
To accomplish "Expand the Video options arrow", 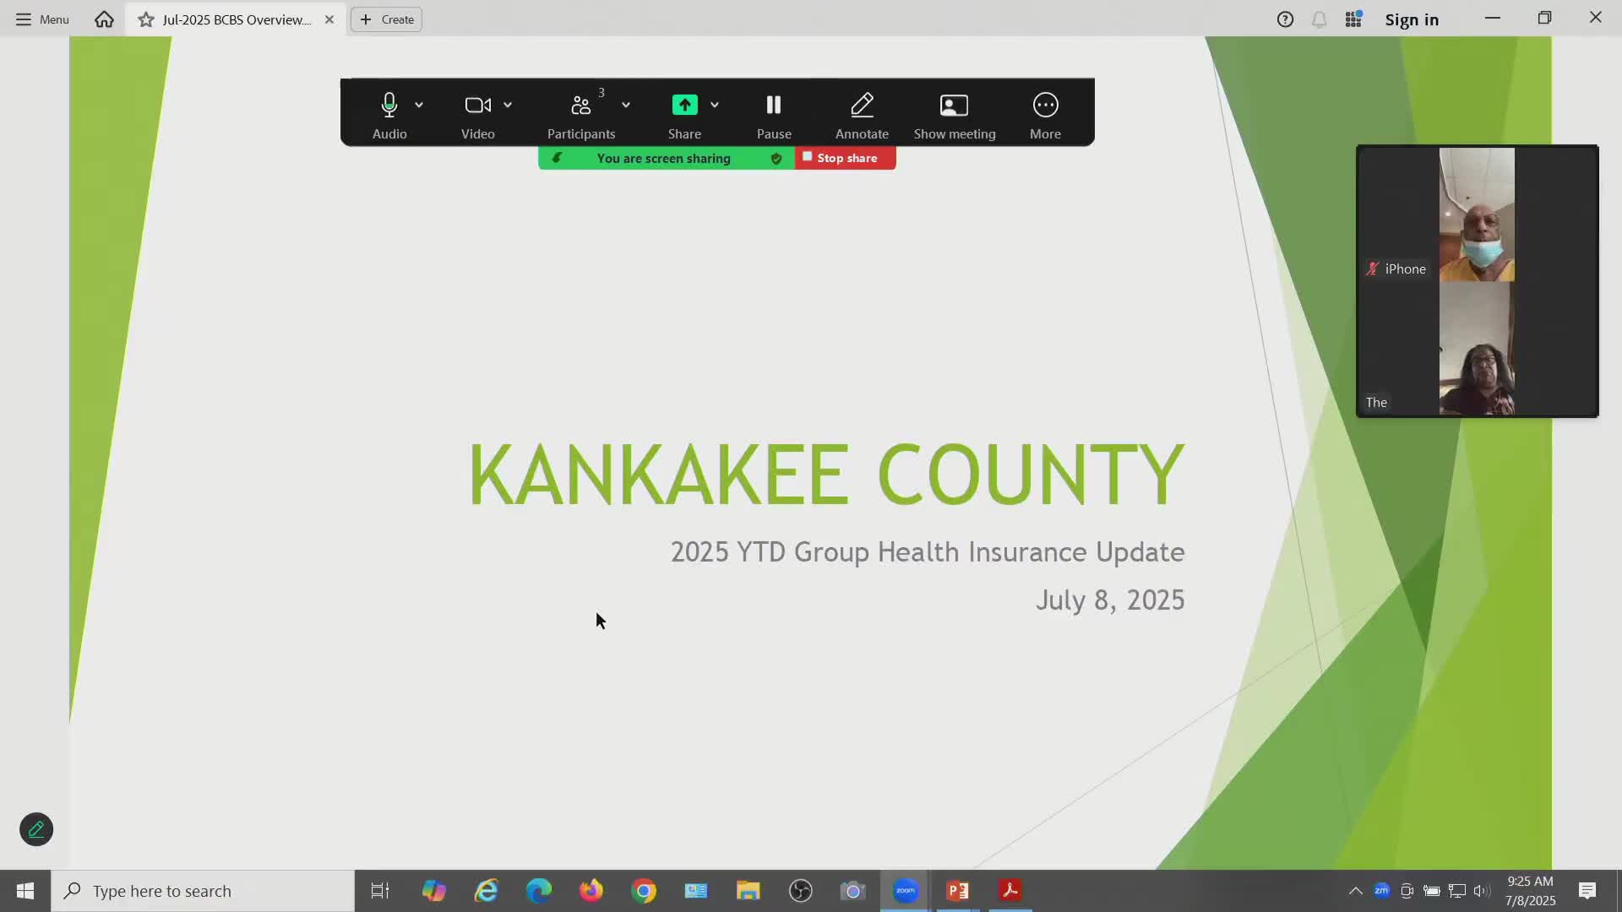I will coord(508,105).
